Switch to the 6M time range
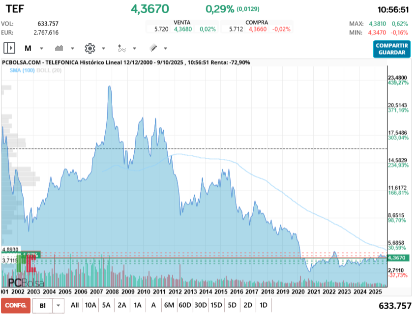 click(x=169, y=305)
